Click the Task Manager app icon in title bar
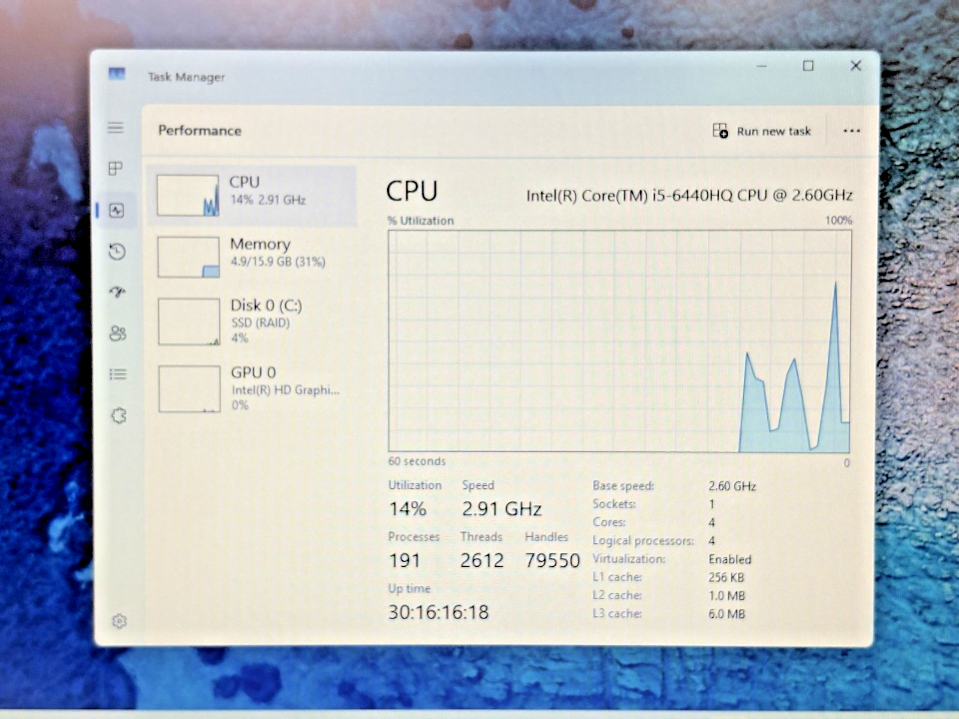The width and height of the screenshot is (959, 719). [117, 74]
